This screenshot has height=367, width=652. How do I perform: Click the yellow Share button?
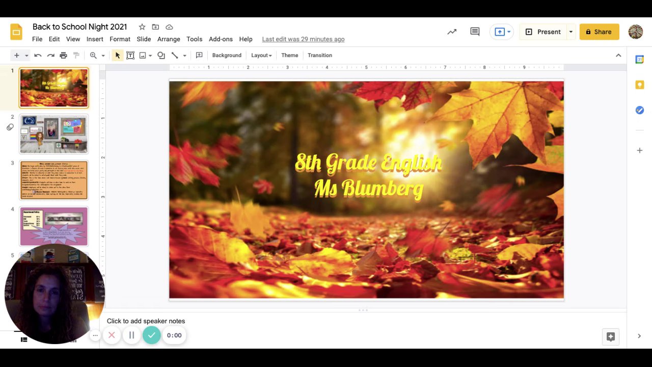click(599, 32)
